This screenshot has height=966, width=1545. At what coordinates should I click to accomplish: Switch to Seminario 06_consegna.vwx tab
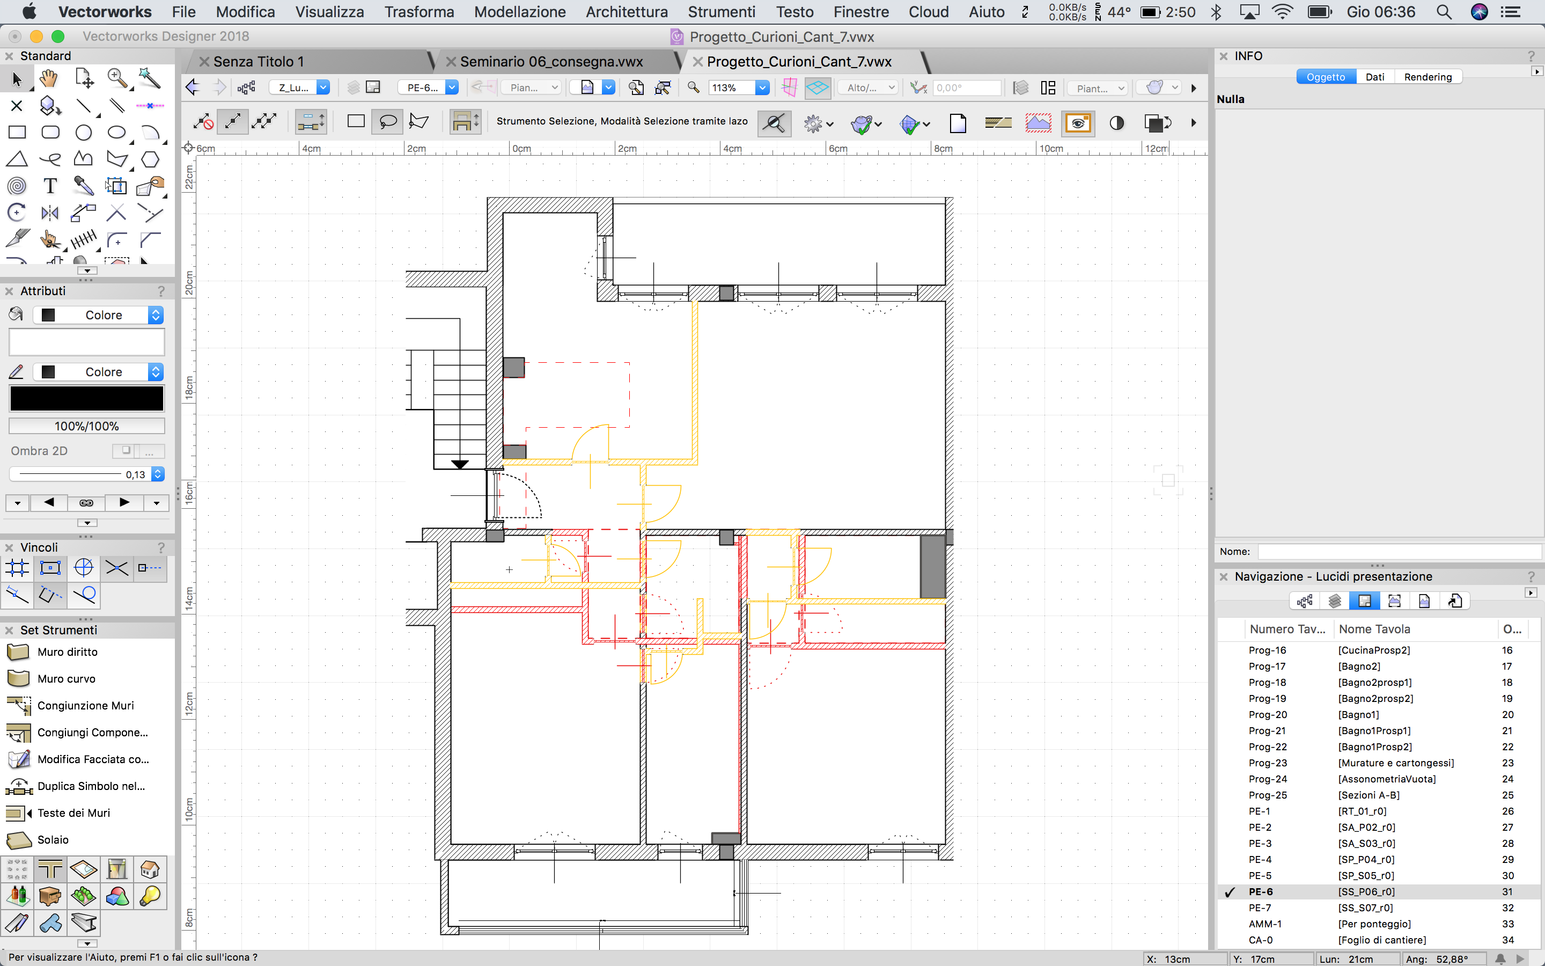pyautogui.click(x=551, y=61)
